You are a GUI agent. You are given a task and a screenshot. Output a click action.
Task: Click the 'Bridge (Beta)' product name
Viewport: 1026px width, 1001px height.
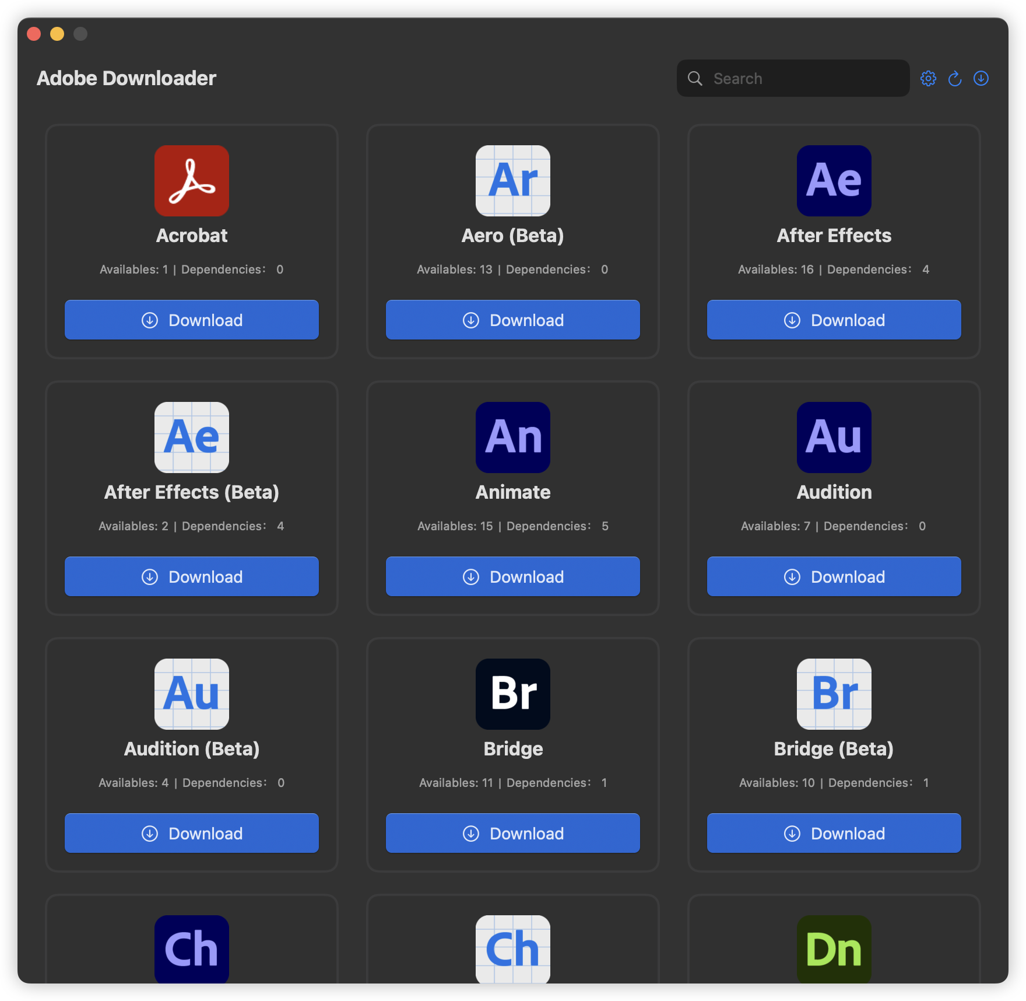(834, 749)
